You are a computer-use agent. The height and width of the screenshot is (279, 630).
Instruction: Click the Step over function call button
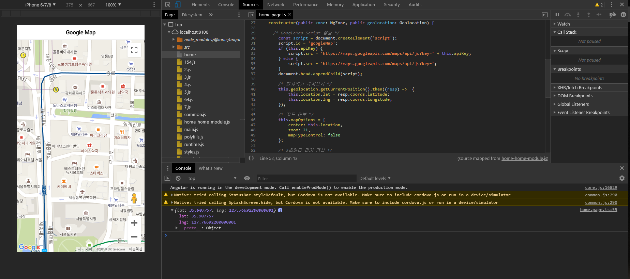tap(568, 15)
